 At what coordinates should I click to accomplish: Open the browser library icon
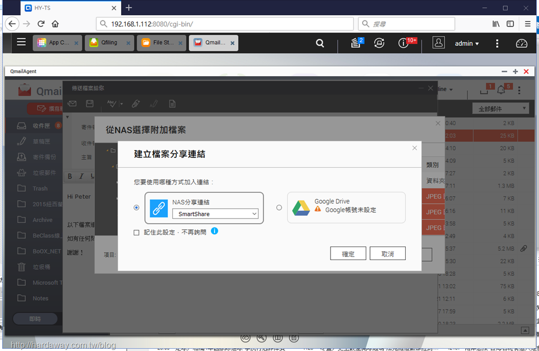click(496, 24)
